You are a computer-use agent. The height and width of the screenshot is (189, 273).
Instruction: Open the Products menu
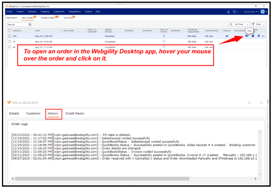(x=32, y=12)
